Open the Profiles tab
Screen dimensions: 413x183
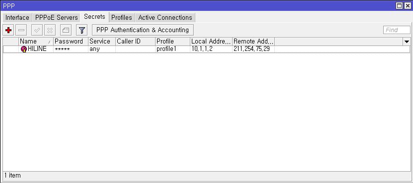click(122, 18)
